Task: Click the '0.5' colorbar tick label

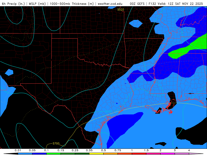Action: tap(103, 150)
